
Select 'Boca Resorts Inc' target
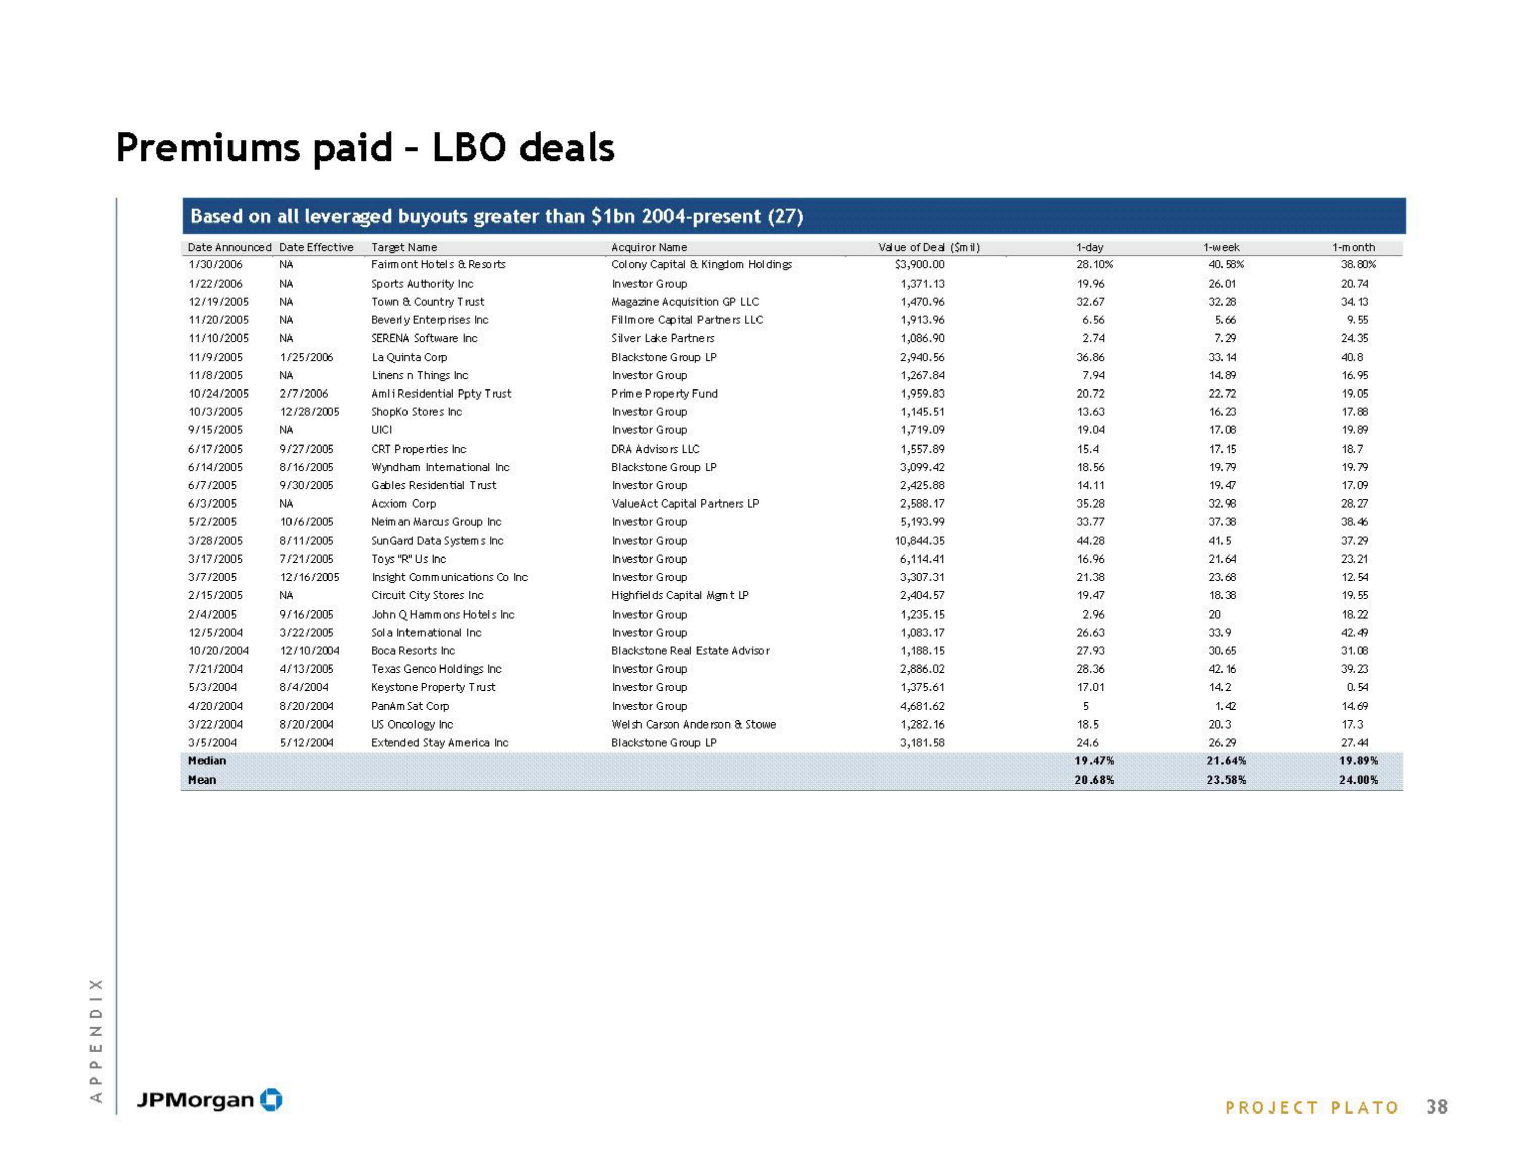click(x=413, y=651)
